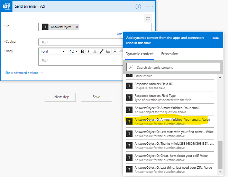Switch to the Expression tab

(170, 54)
